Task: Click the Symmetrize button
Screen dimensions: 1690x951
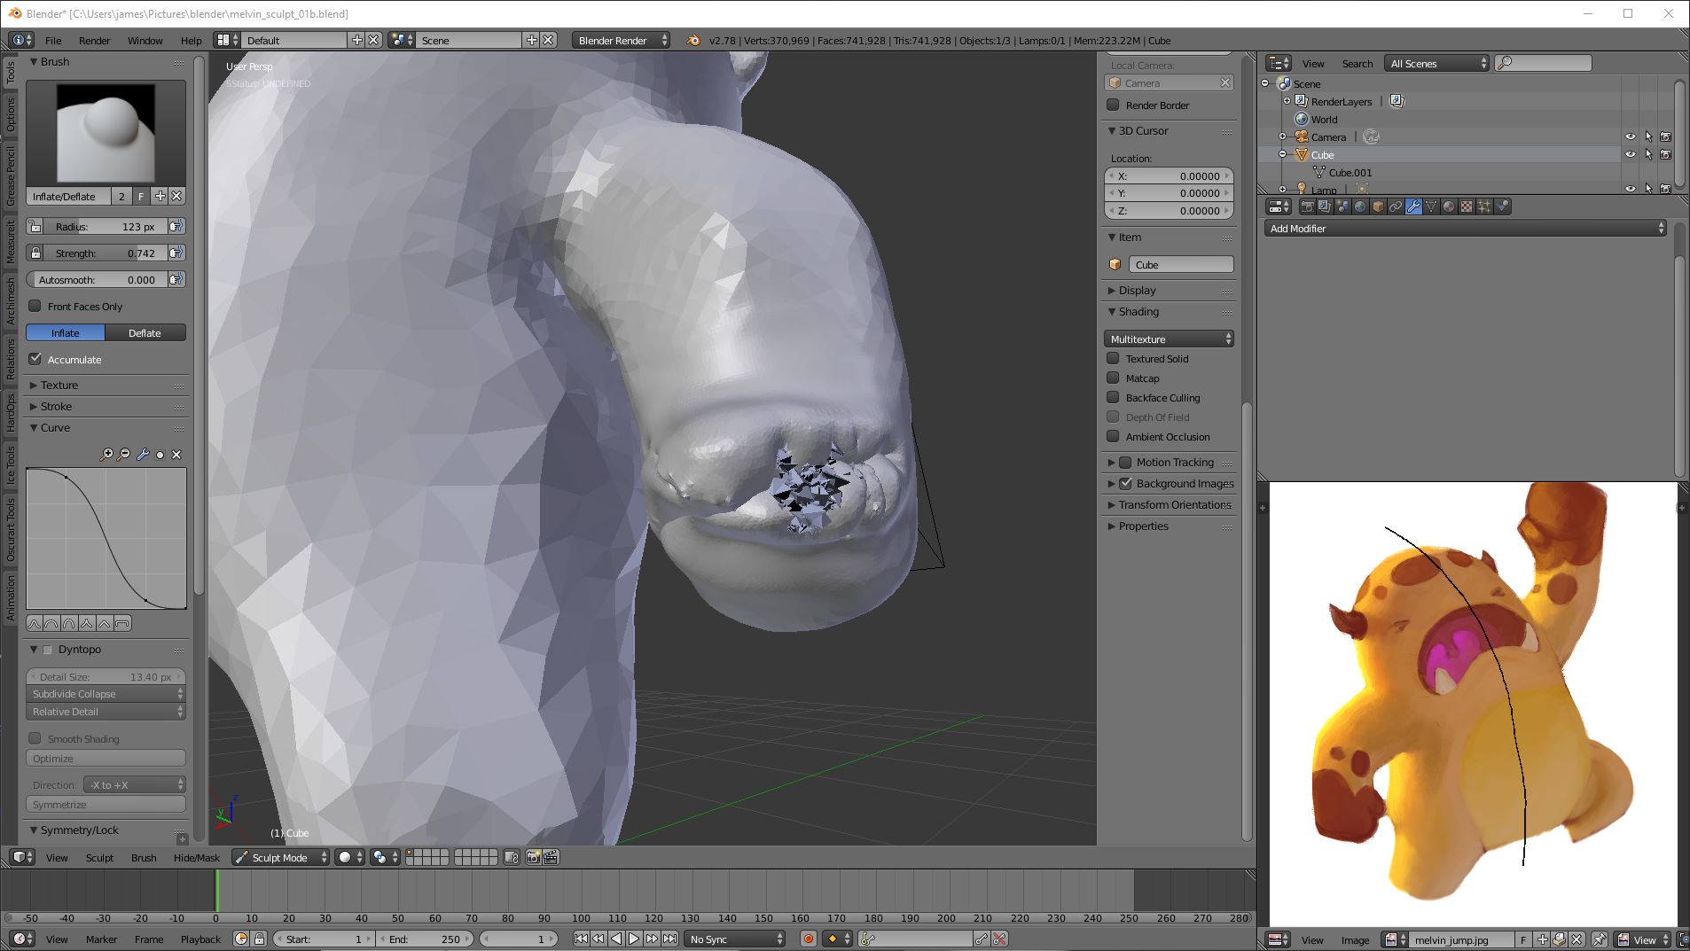Action: pos(106,804)
